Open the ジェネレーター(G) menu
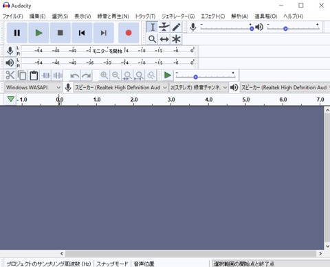330x267 pixels. click(x=178, y=16)
